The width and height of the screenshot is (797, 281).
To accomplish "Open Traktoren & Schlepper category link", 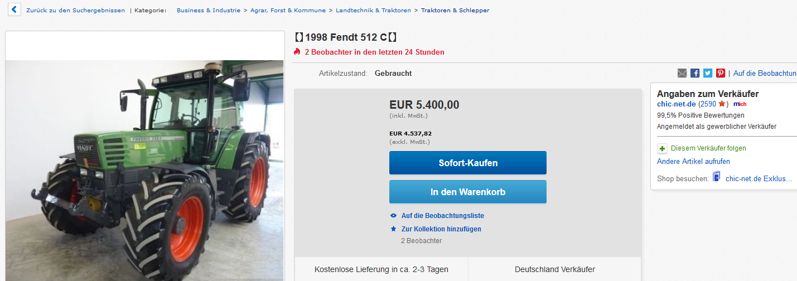I will tap(455, 11).
